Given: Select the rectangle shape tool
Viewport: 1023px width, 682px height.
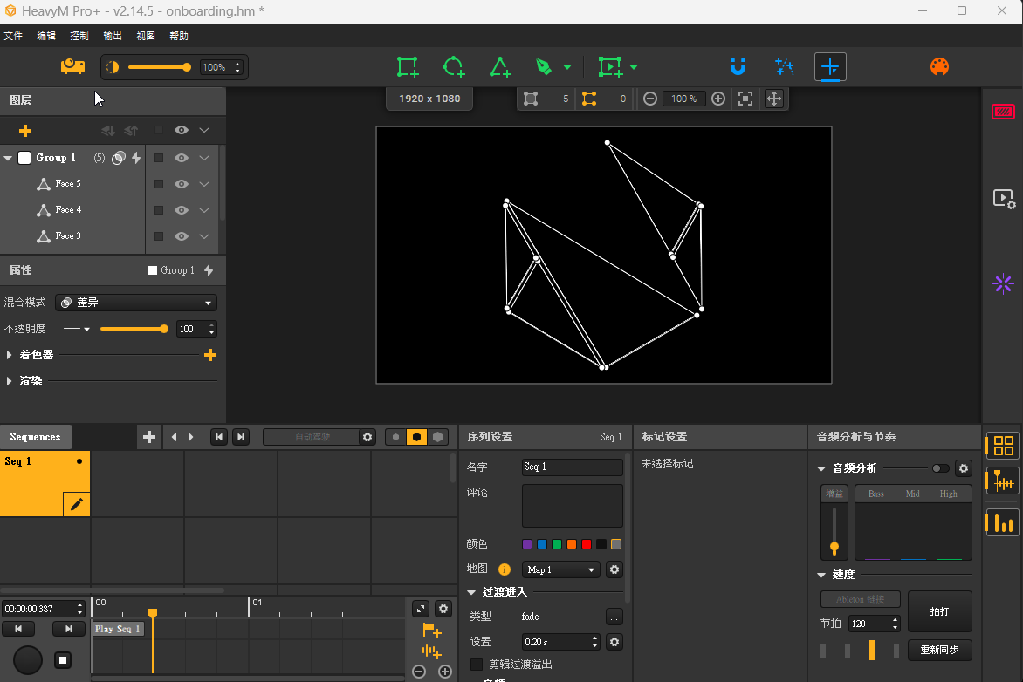Looking at the screenshot, I should point(407,67).
